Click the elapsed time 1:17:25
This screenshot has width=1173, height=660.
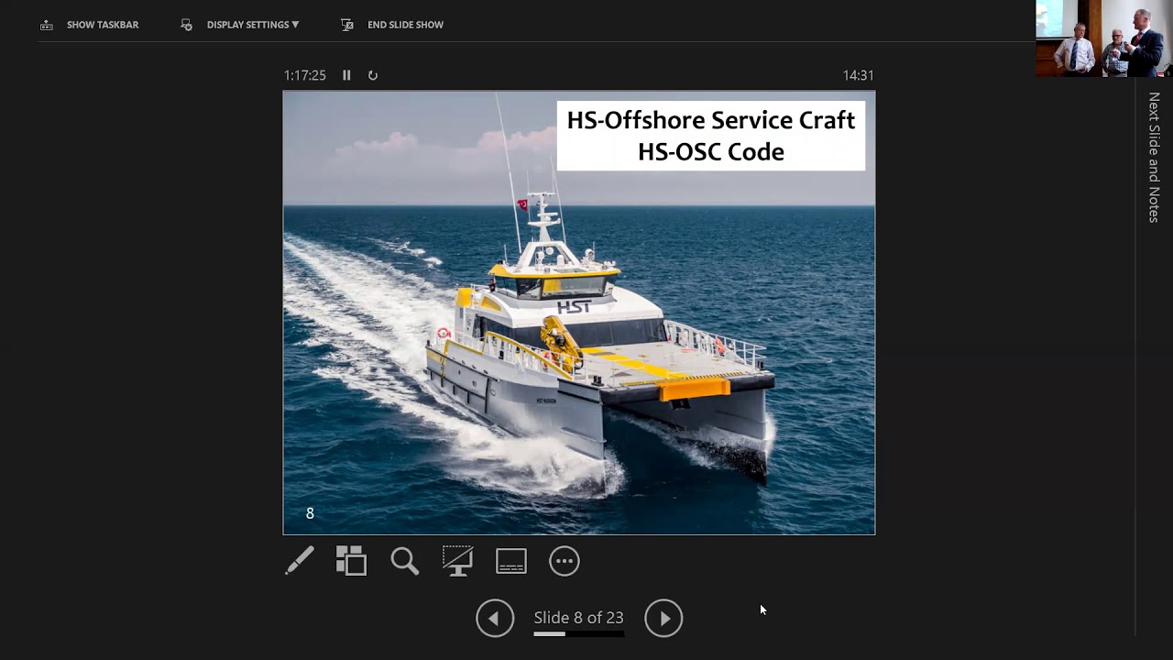click(x=304, y=75)
